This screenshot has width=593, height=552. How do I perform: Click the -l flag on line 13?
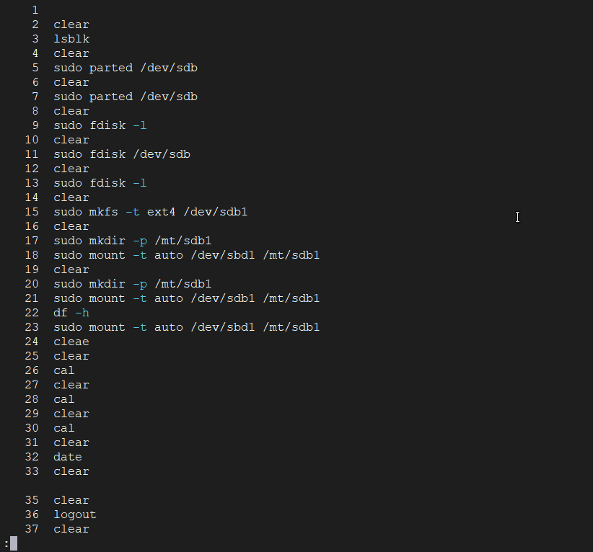(140, 183)
